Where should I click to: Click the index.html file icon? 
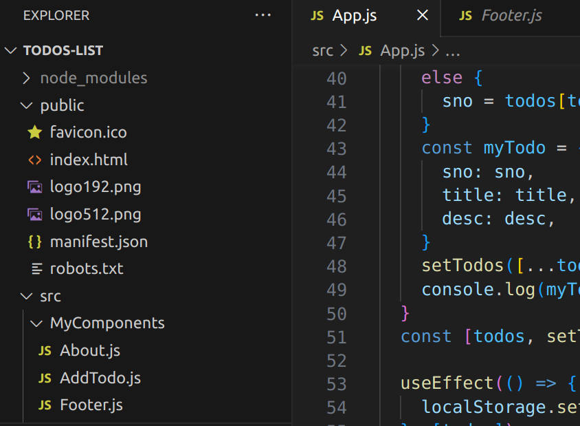(34, 160)
